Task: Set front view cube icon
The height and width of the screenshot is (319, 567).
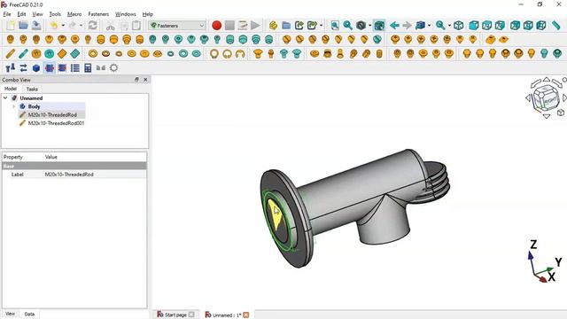Action: pyautogui.click(x=474, y=26)
